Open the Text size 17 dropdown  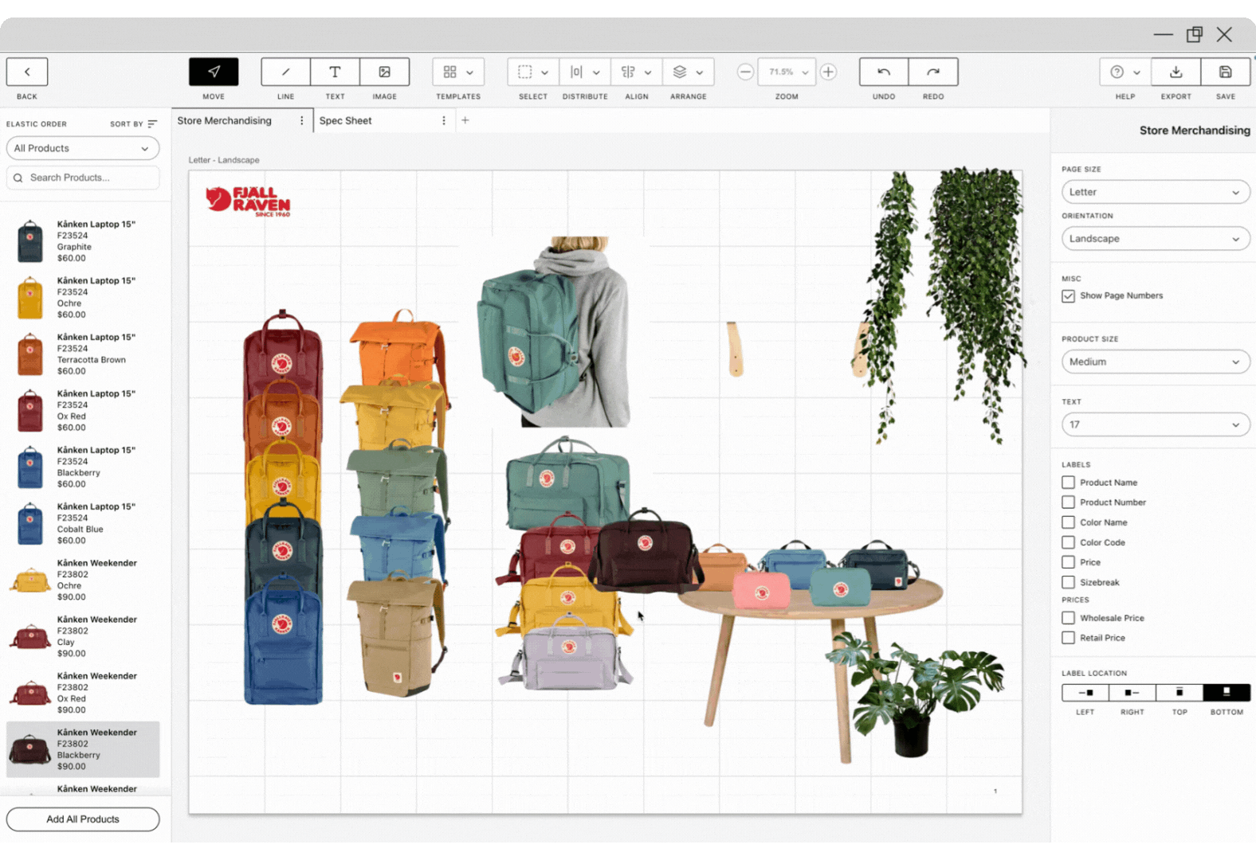click(1156, 424)
